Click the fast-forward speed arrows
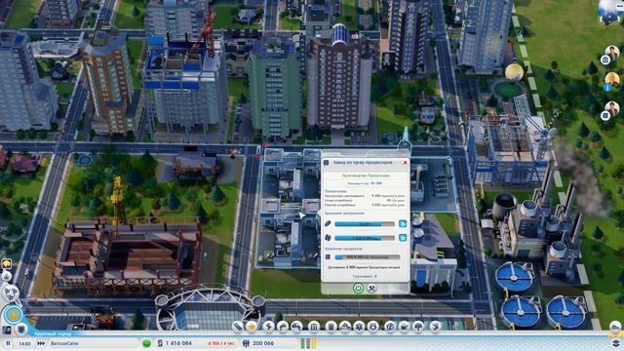Screen dimensions: 624x351 (x=41, y=343)
